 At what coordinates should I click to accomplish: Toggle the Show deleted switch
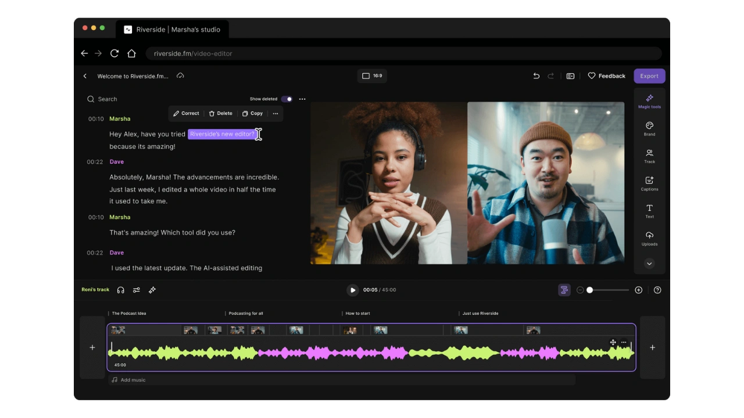pos(287,99)
